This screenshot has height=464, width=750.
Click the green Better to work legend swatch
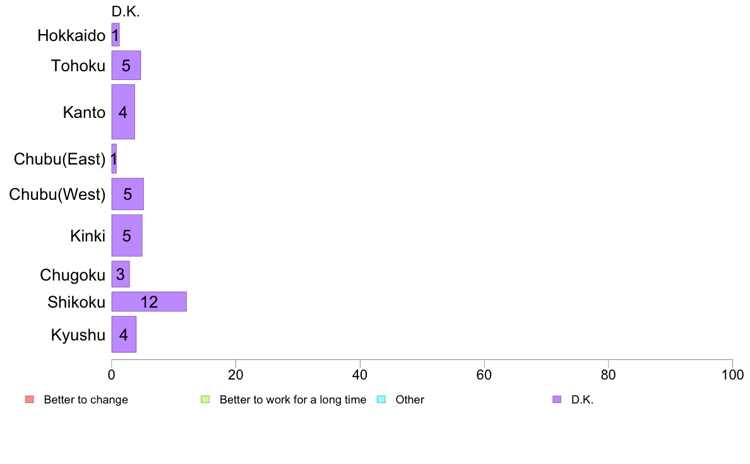(x=205, y=400)
